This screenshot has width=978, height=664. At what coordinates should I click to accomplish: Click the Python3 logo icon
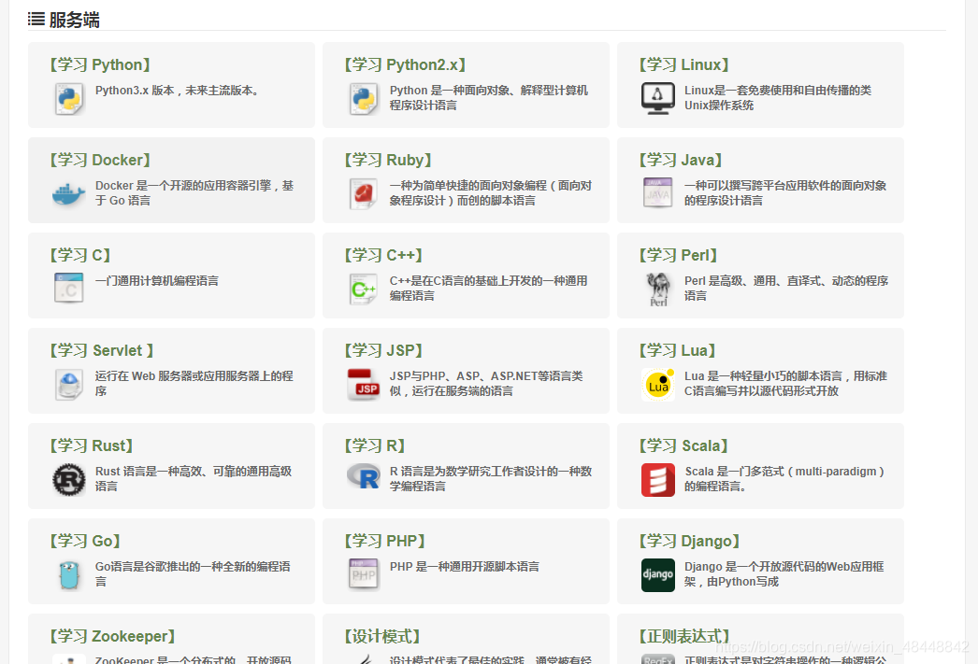tap(68, 99)
